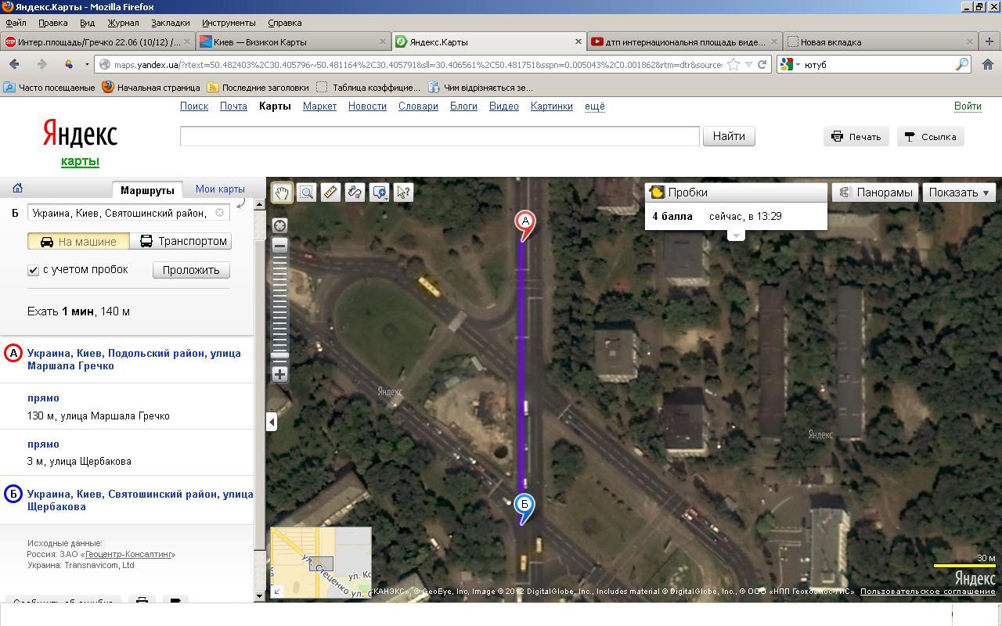Click the home icon in the left panel
The height and width of the screenshot is (626, 1002).
[x=17, y=188]
